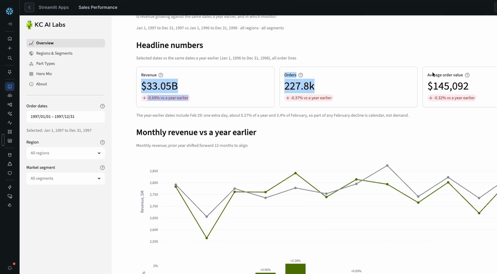Viewport: 497px width, 274px height.
Task: Open the four-squares grid icon
Action: [10, 132]
